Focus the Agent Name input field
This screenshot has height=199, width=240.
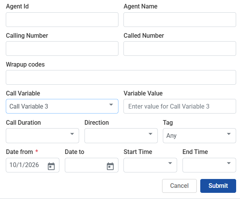coord(180,20)
